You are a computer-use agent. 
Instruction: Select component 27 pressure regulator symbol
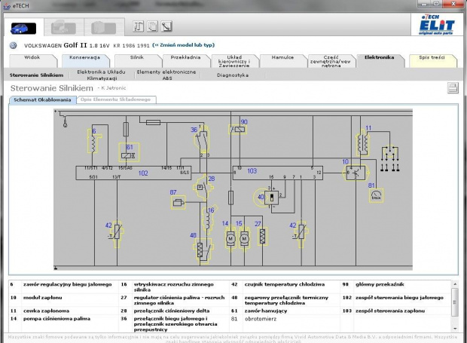pyautogui.click(x=262, y=236)
